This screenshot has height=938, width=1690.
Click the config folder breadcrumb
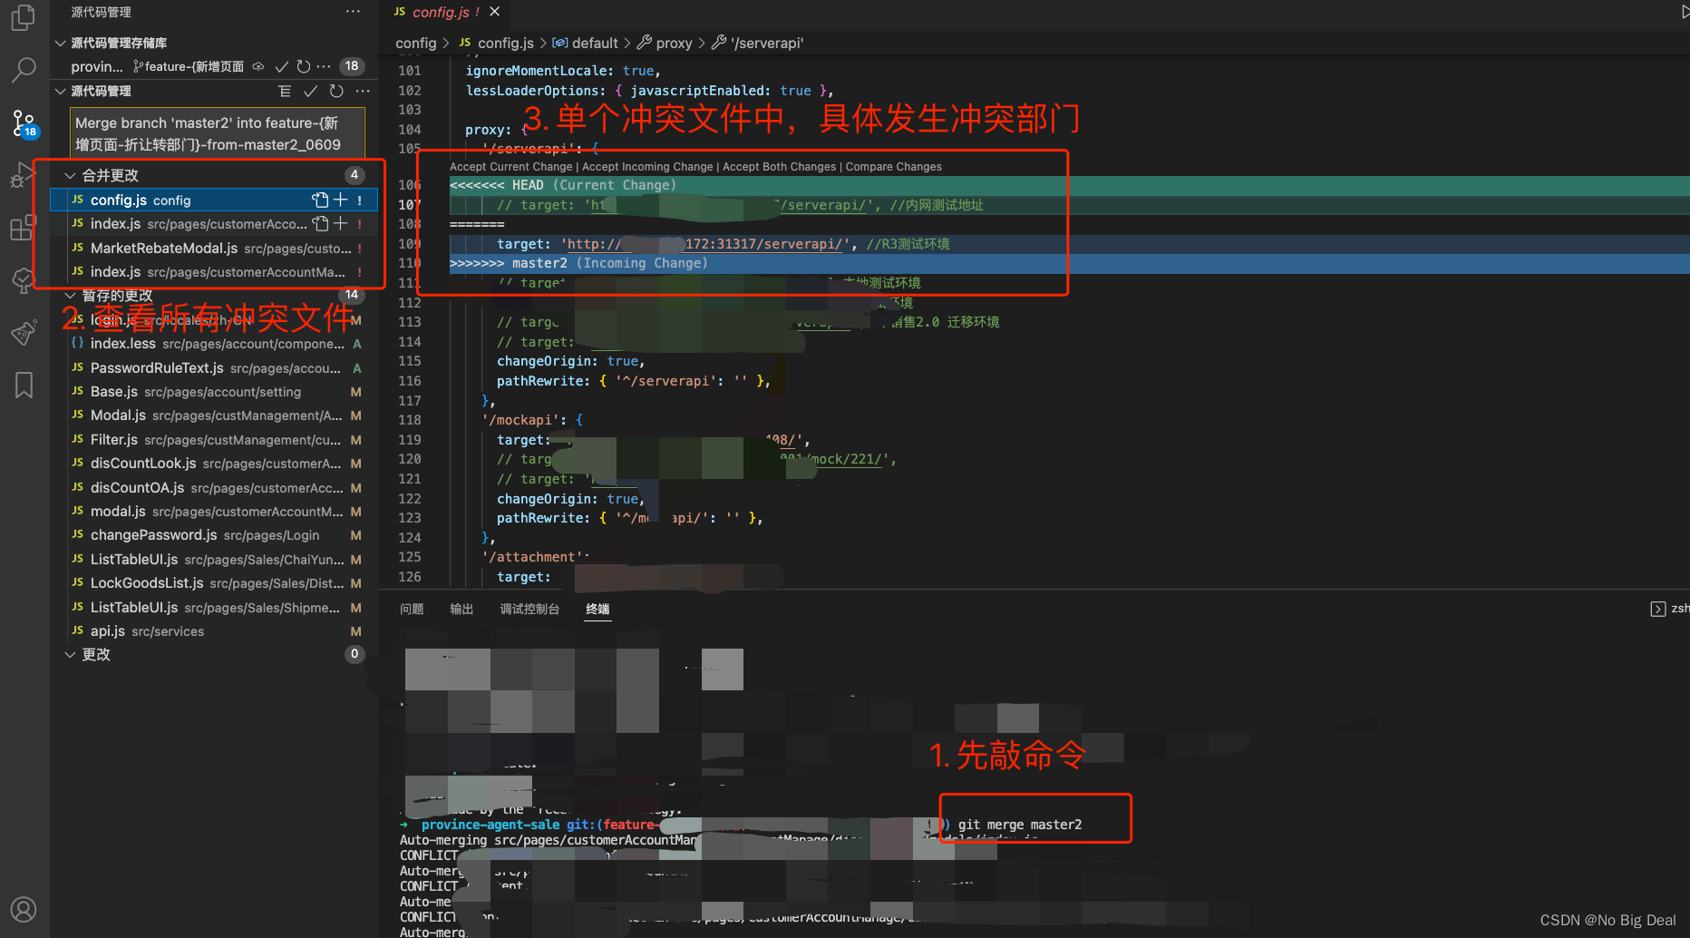416,43
